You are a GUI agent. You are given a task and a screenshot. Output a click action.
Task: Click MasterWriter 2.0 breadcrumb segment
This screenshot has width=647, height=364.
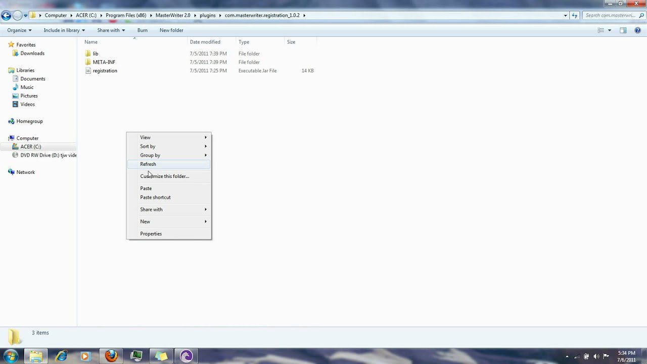pos(173,15)
